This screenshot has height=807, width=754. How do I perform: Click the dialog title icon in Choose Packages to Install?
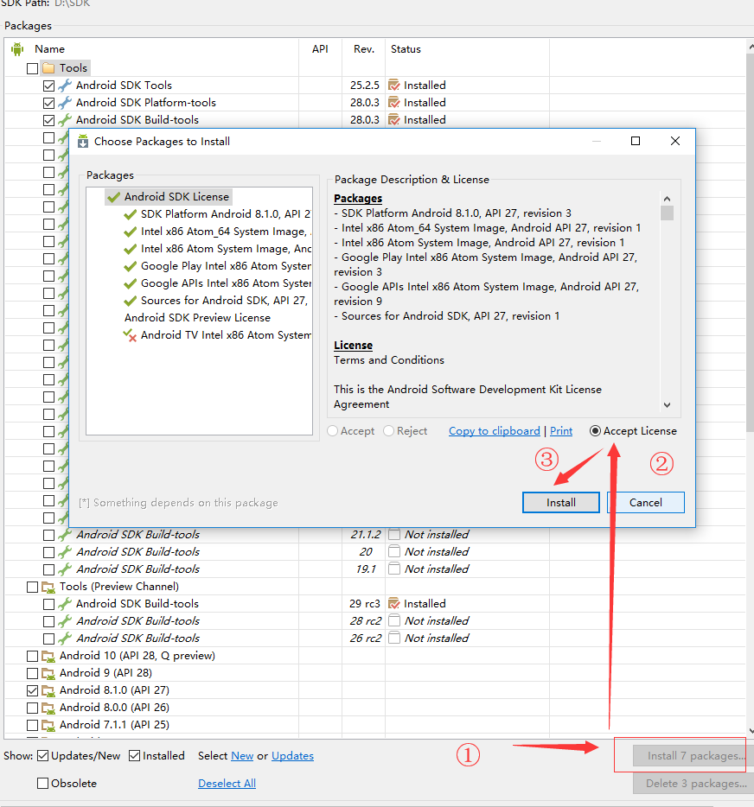tap(83, 141)
